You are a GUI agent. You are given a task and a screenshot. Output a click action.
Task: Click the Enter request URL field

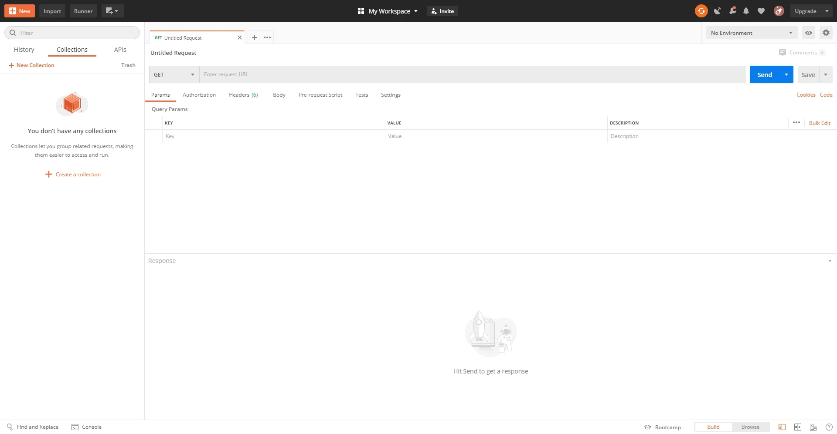click(x=472, y=74)
